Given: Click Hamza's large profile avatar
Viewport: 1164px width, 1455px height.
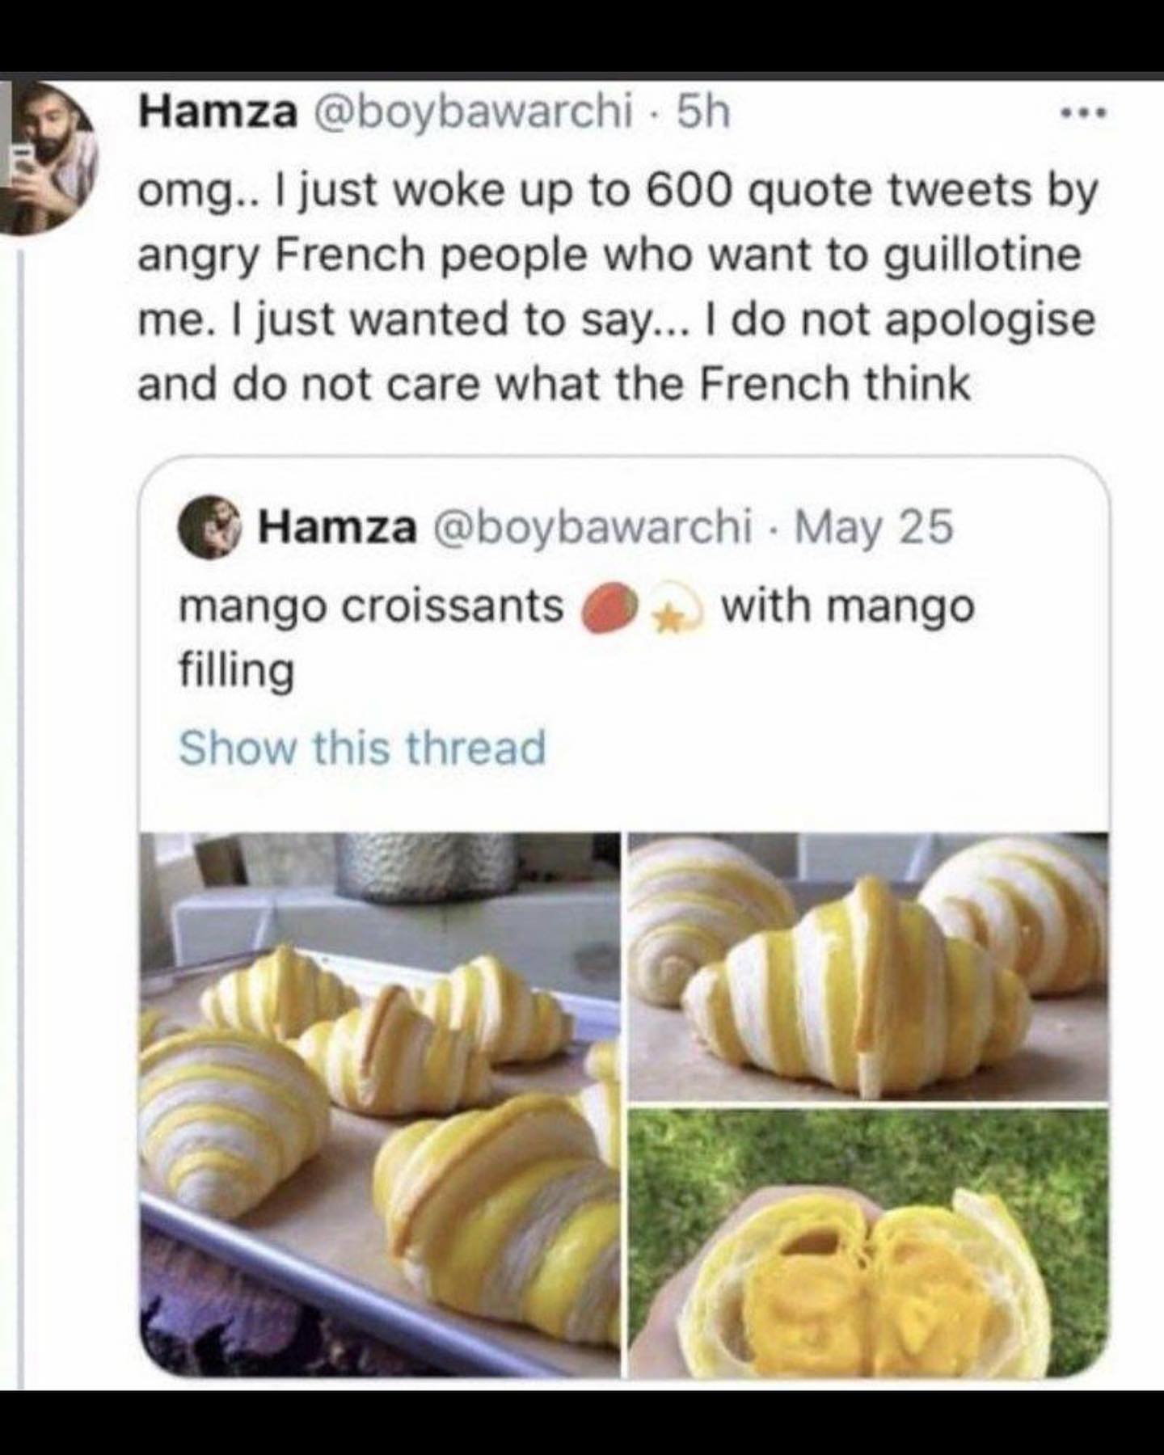Looking at the screenshot, I should click(x=50, y=158).
